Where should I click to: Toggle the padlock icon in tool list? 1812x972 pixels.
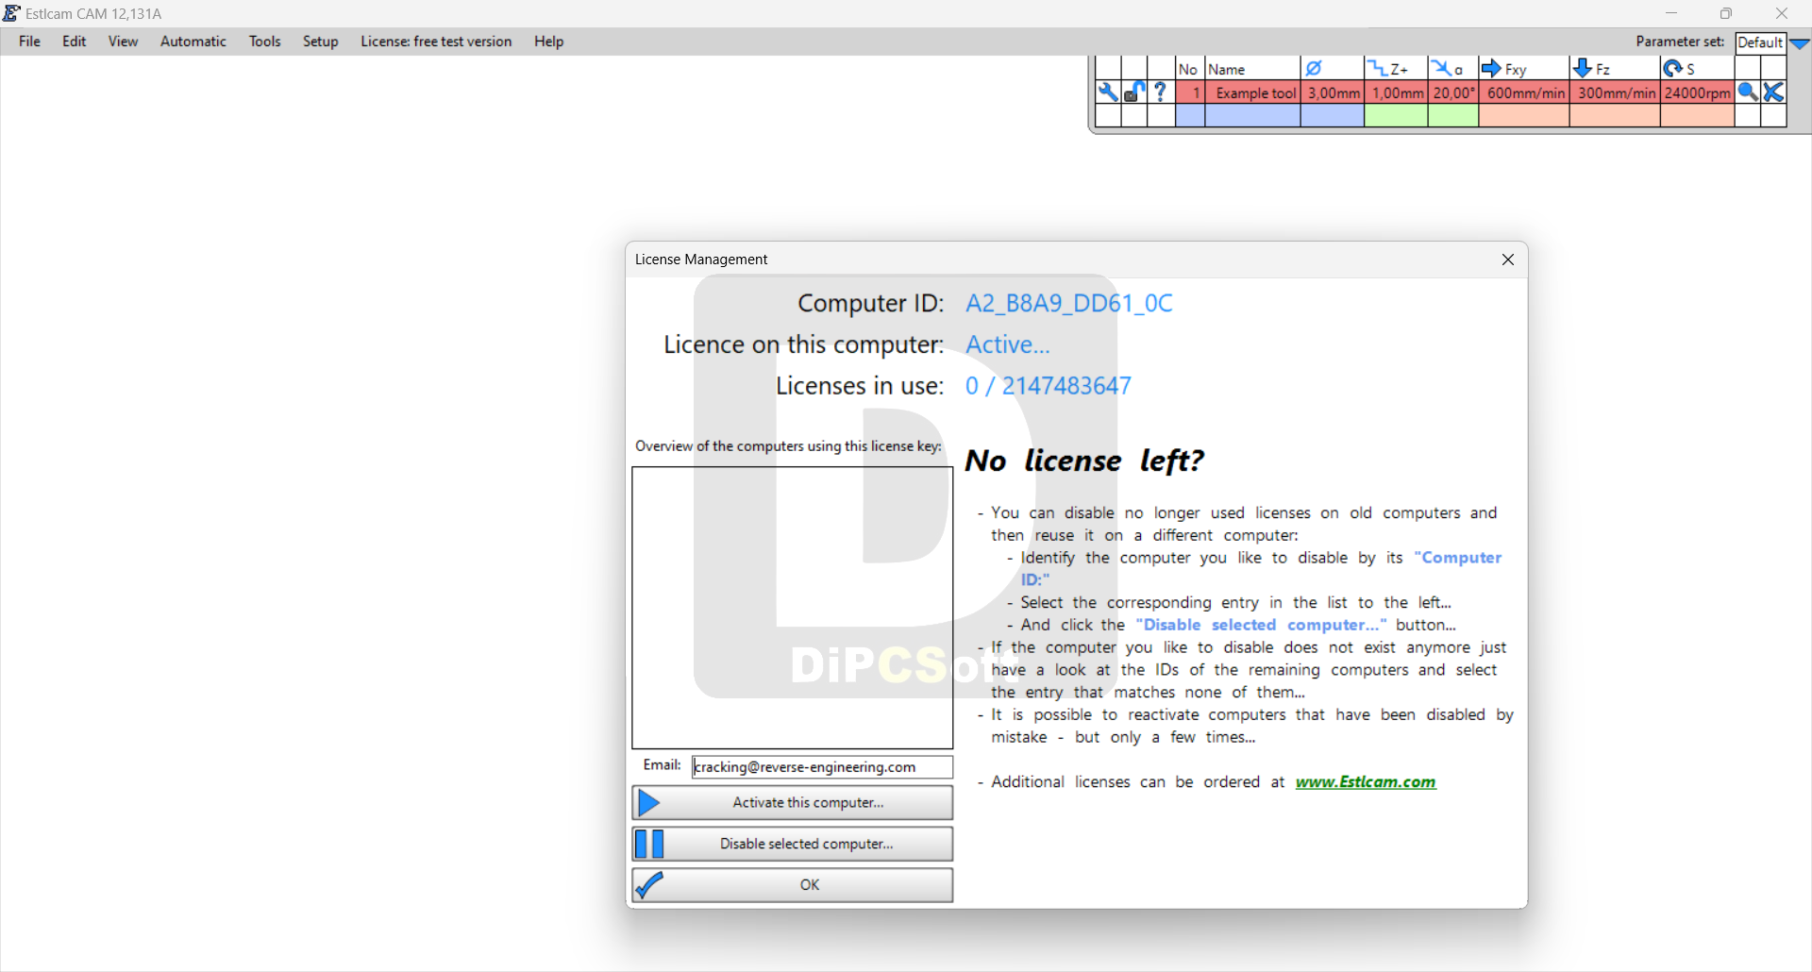tap(1134, 92)
